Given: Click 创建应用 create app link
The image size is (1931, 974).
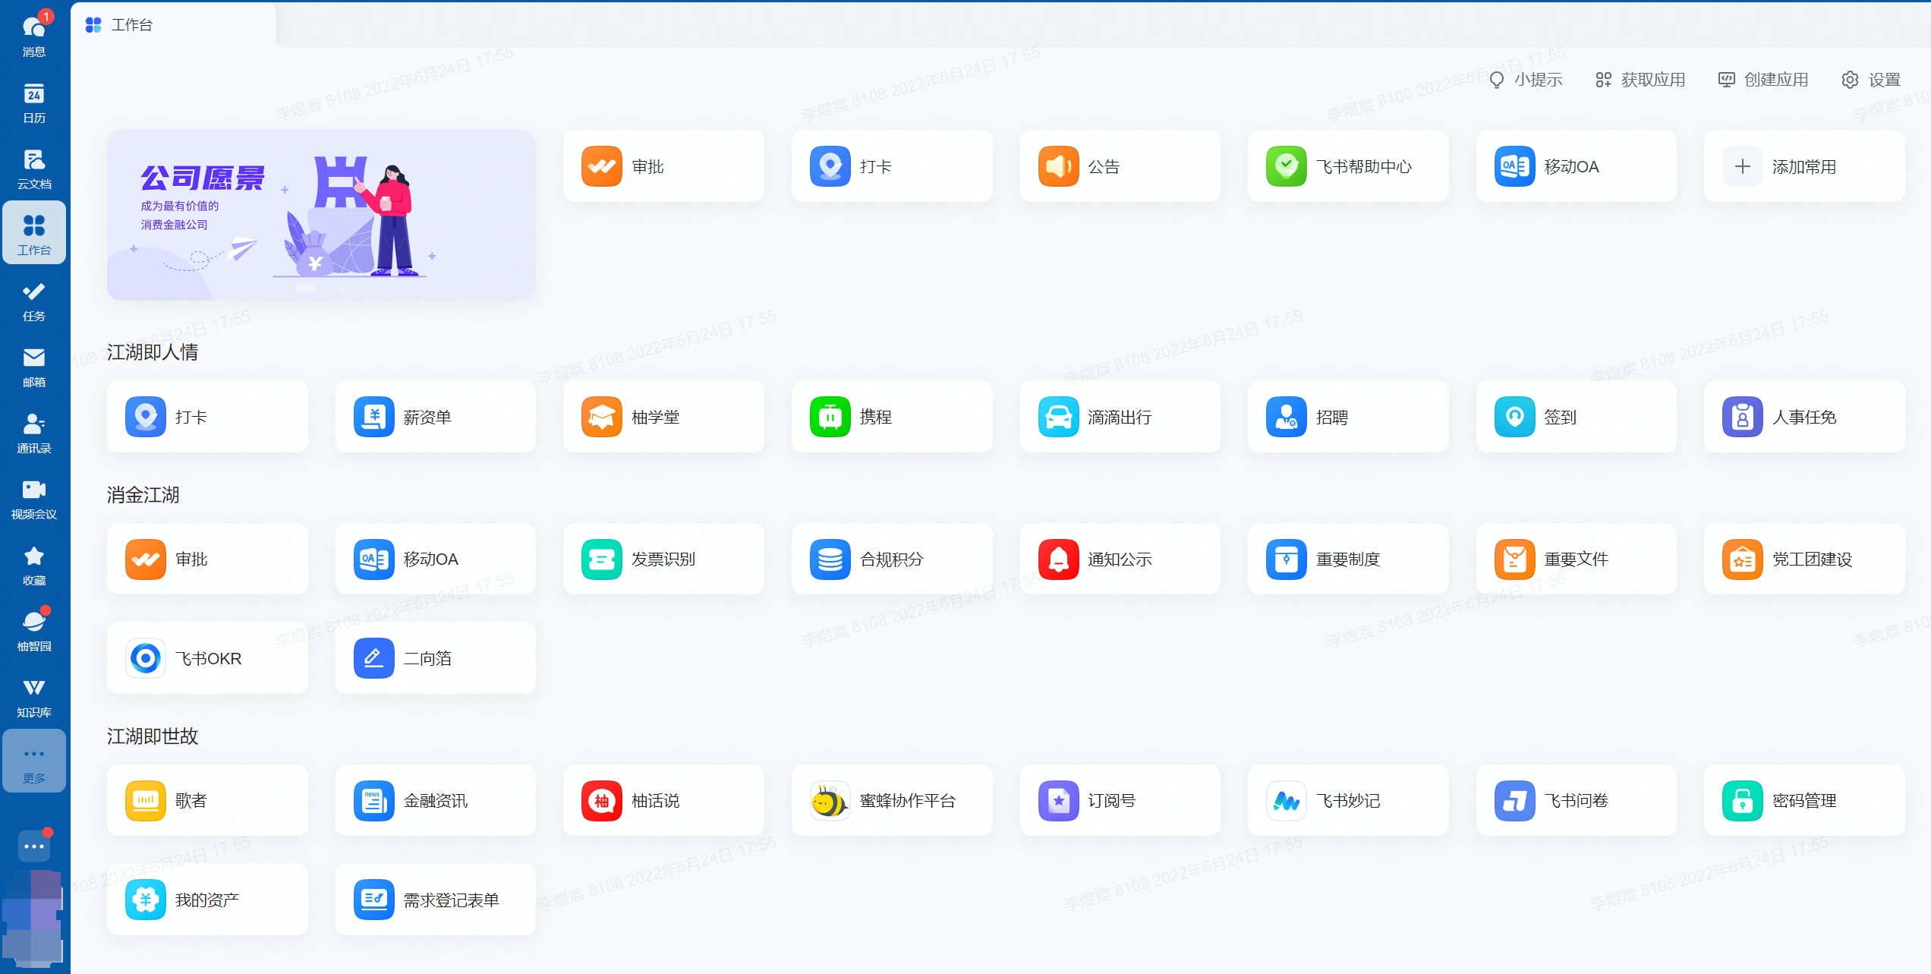Looking at the screenshot, I should pos(1763,80).
